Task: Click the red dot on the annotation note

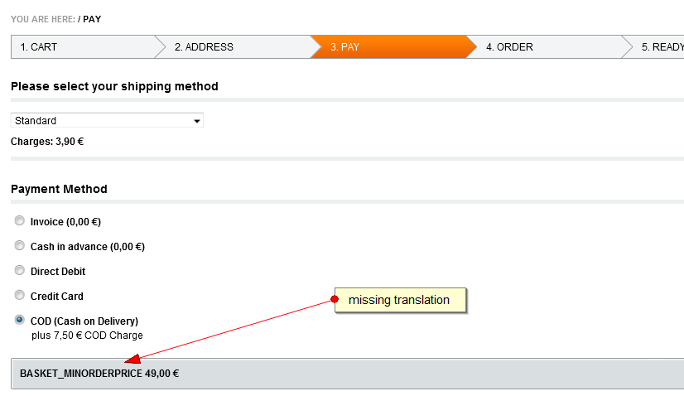Action: tap(335, 299)
